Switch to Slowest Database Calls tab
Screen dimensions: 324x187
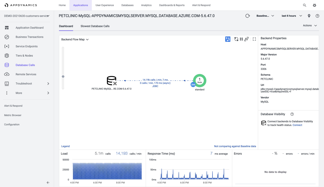coord(95,26)
